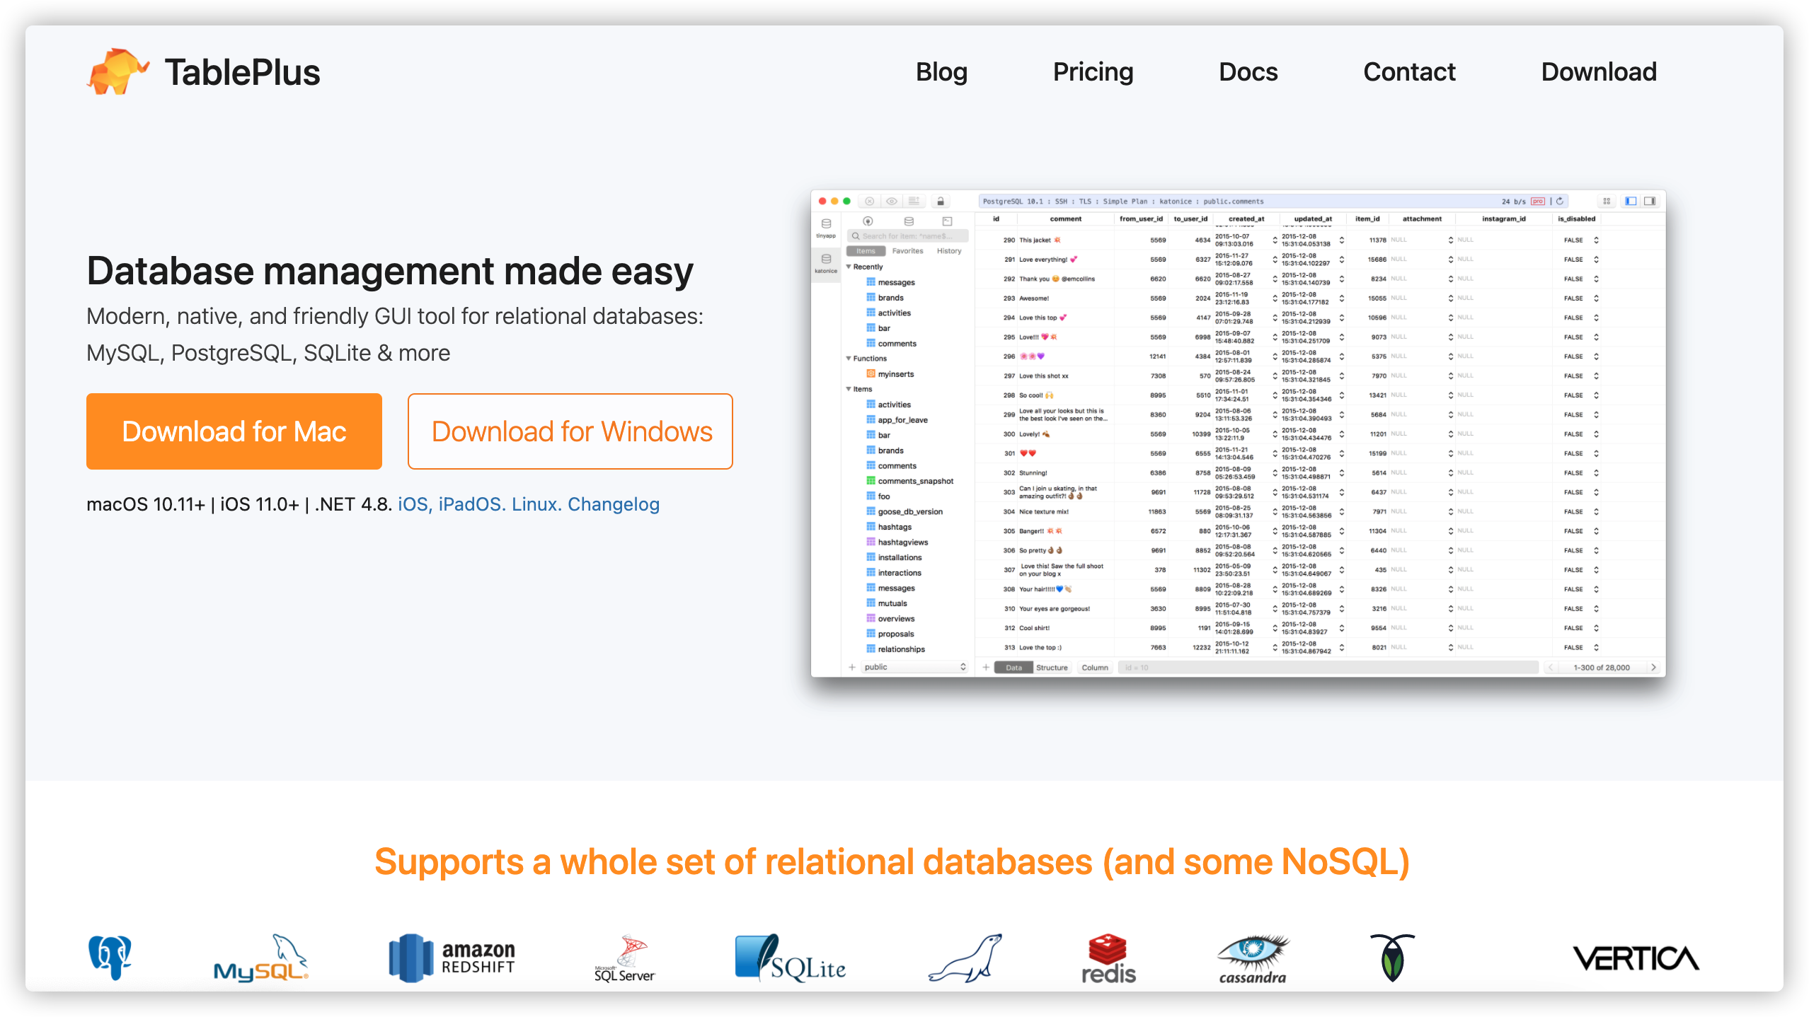Screen dimensions: 1809x1017
Task: Click the padlock icon in app toolbar
Action: pos(940,201)
